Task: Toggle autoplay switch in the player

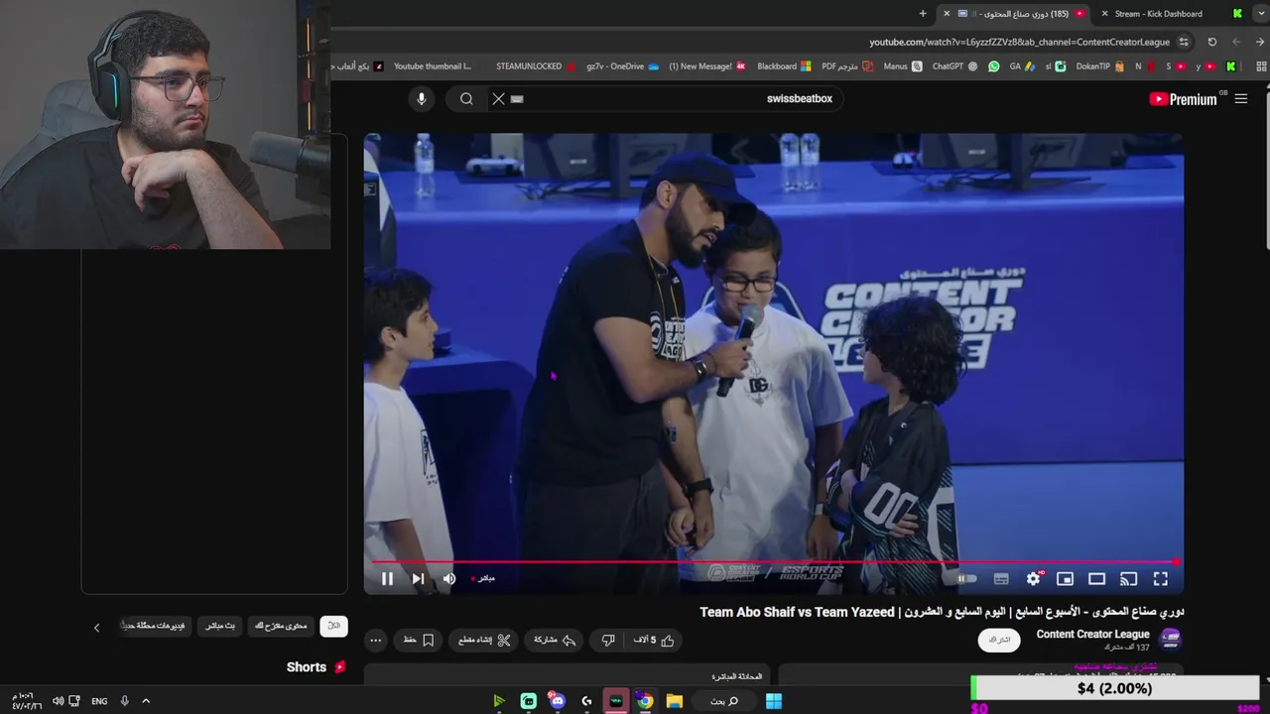Action: (x=966, y=579)
